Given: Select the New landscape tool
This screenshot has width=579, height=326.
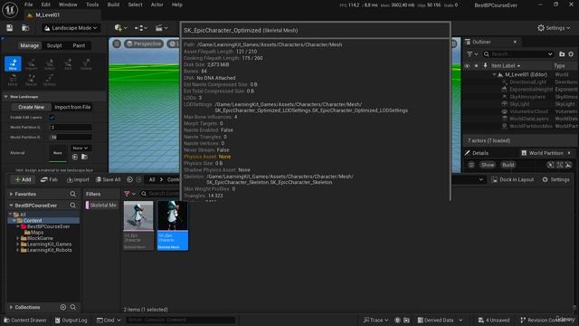Looking at the screenshot, I should pyautogui.click(x=13, y=64).
